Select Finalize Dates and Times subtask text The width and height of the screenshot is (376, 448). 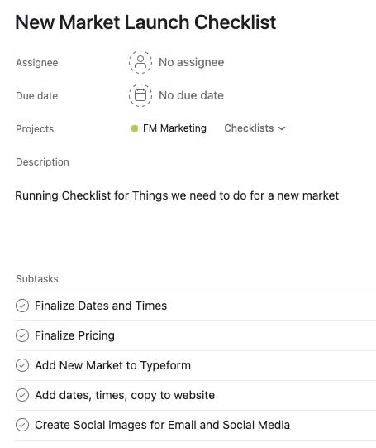(x=101, y=306)
